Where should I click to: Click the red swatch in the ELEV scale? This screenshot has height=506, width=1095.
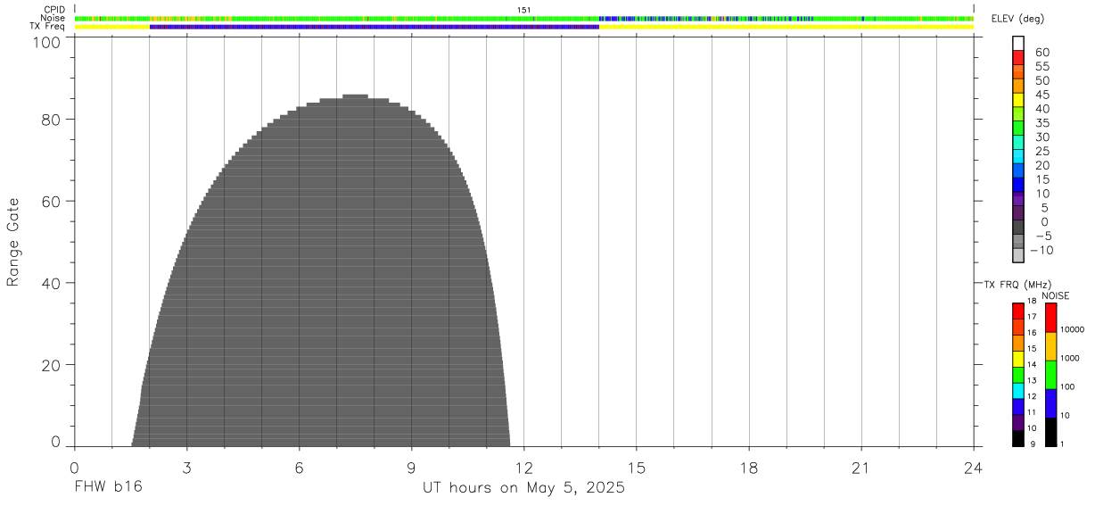click(1018, 56)
